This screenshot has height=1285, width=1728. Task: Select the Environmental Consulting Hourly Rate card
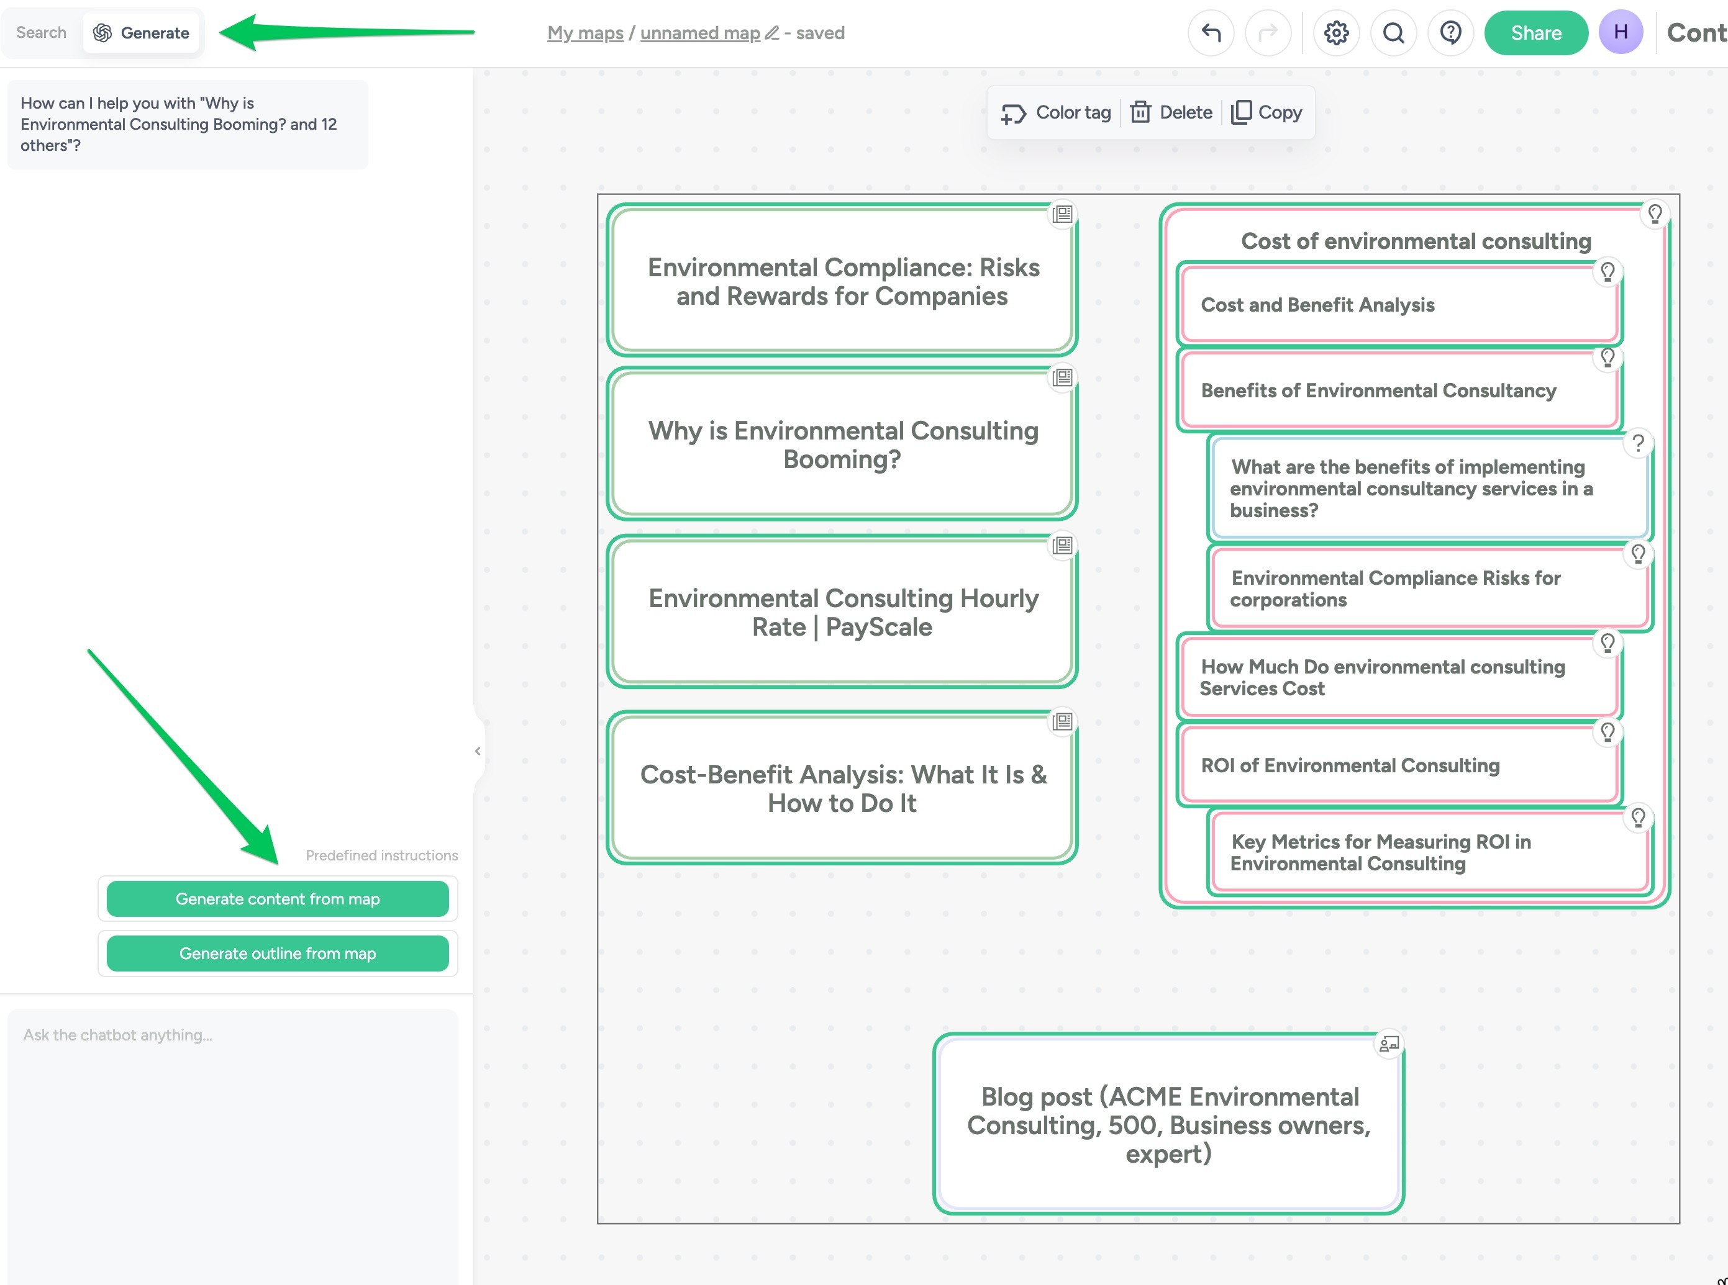842,612
